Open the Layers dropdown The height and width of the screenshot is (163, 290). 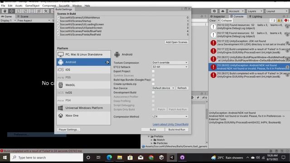click(x=255, y=11)
